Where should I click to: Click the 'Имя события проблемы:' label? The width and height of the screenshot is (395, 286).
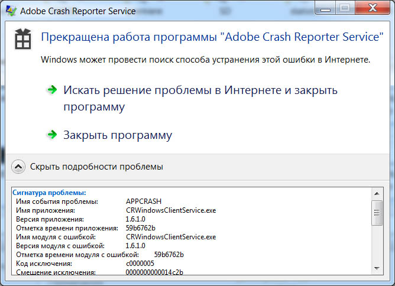click(x=57, y=201)
